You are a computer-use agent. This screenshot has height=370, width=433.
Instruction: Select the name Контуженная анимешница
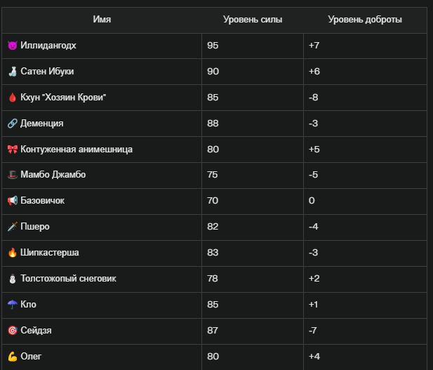click(76, 150)
